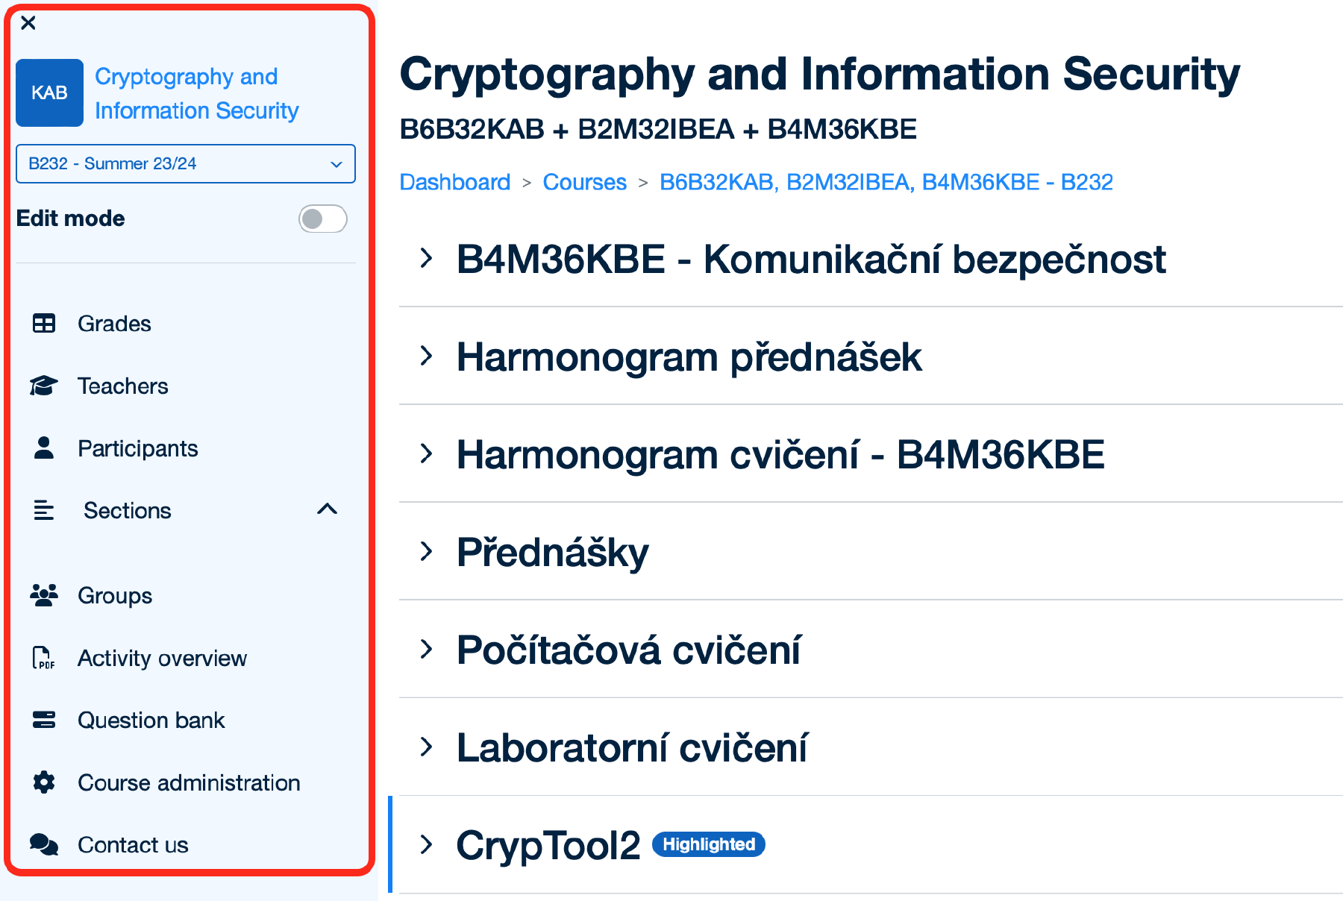Enable the Edit mode switch
1343x901 pixels.
point(322,219)
